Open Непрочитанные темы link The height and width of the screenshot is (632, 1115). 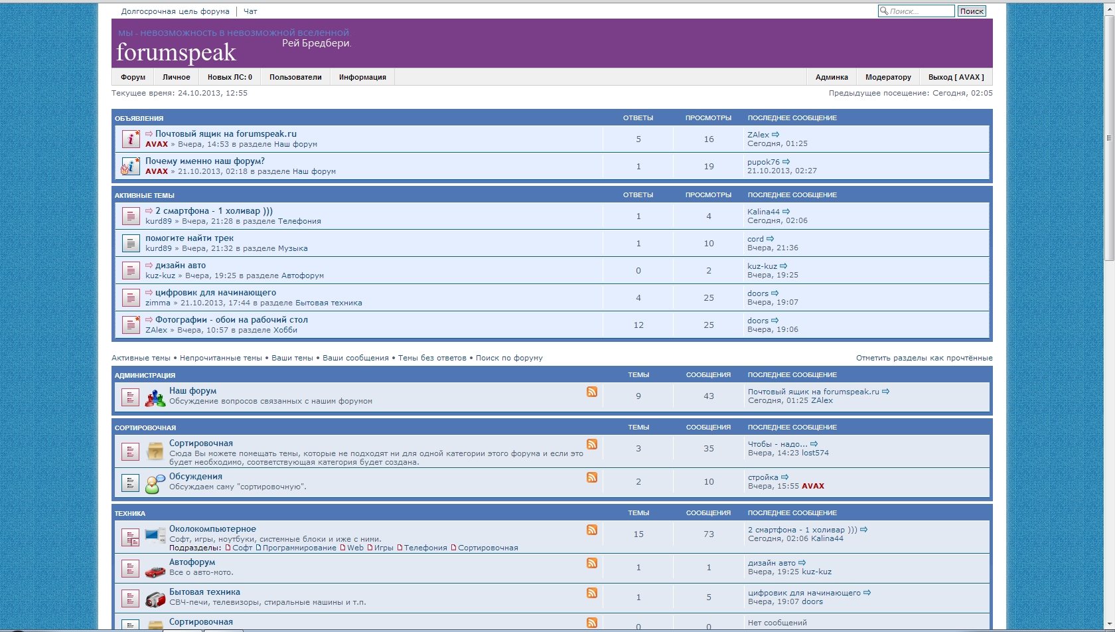[x=220, y=358]
